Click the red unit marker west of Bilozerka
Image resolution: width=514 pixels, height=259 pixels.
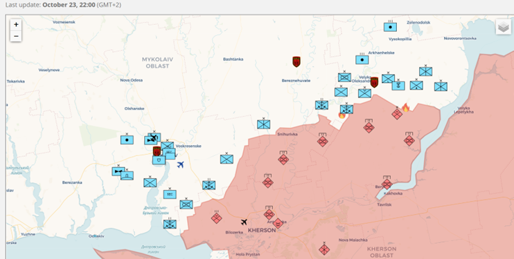click(x=216, y=217)
